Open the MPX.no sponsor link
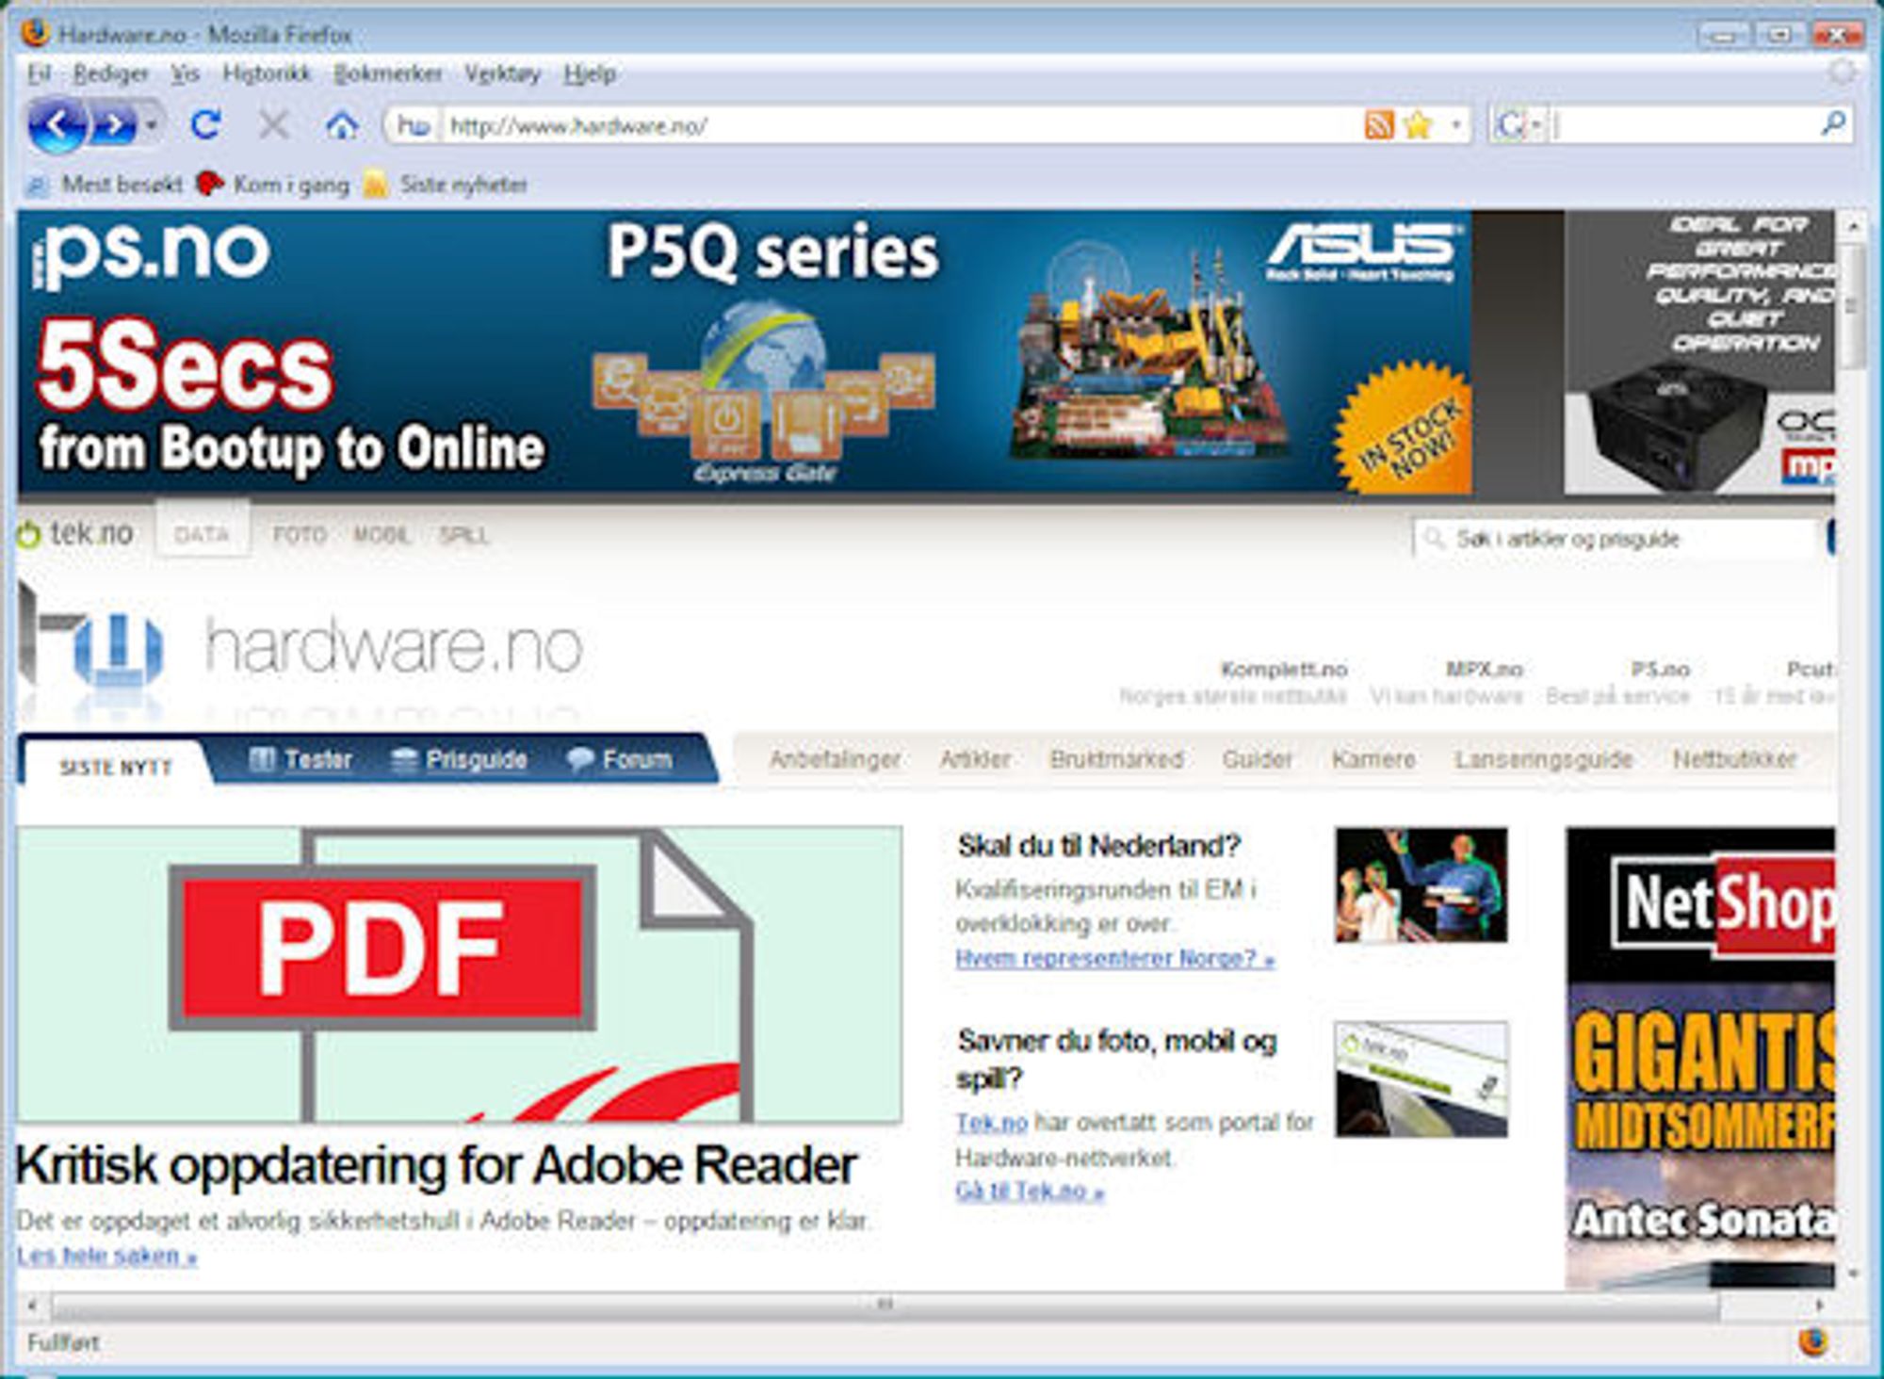Viewport: 1884px width, 1379px height. coord(1485,669)
